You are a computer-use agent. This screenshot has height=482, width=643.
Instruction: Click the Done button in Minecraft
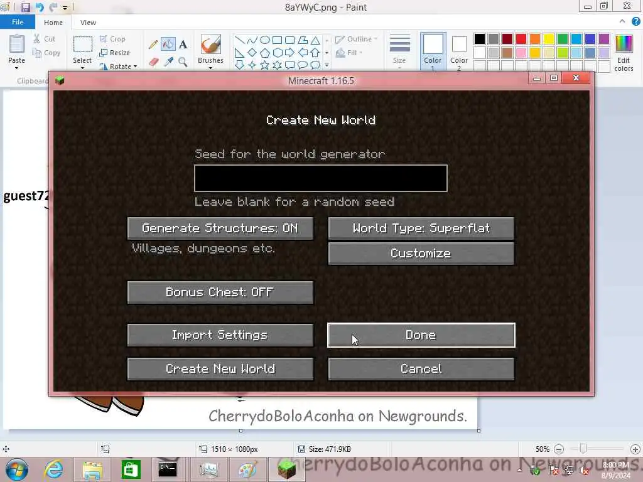coord(421,335)
